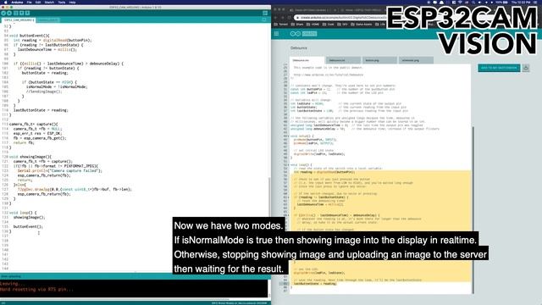Image resolution: width=542 pixels, height=305 pixels.
Task: Open the SEO bookmark folder
Action: (342, 25)
